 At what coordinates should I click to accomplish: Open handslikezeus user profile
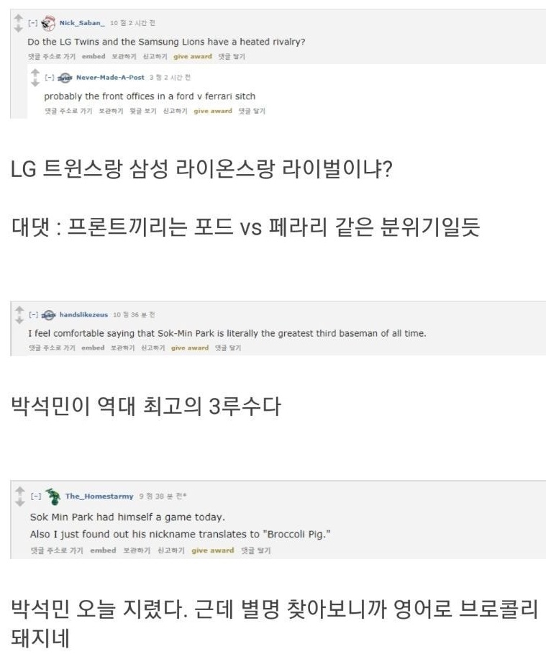[x=83, y=314]
